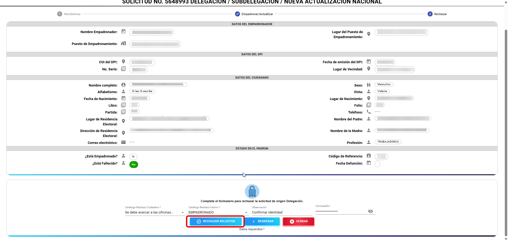
Task: Click the red Cerrar button
Action: (298, 221)
